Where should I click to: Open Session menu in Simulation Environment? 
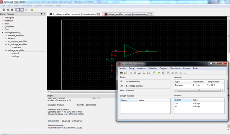pos(123,68)
